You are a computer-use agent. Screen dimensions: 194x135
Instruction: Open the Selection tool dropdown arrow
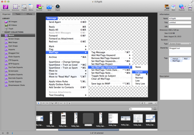pos(19,6)
